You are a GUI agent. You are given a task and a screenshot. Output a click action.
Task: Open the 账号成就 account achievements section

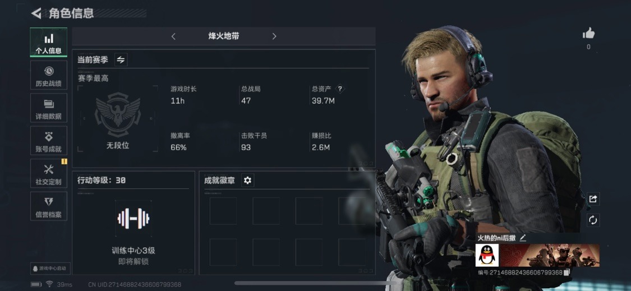point(48,141)
